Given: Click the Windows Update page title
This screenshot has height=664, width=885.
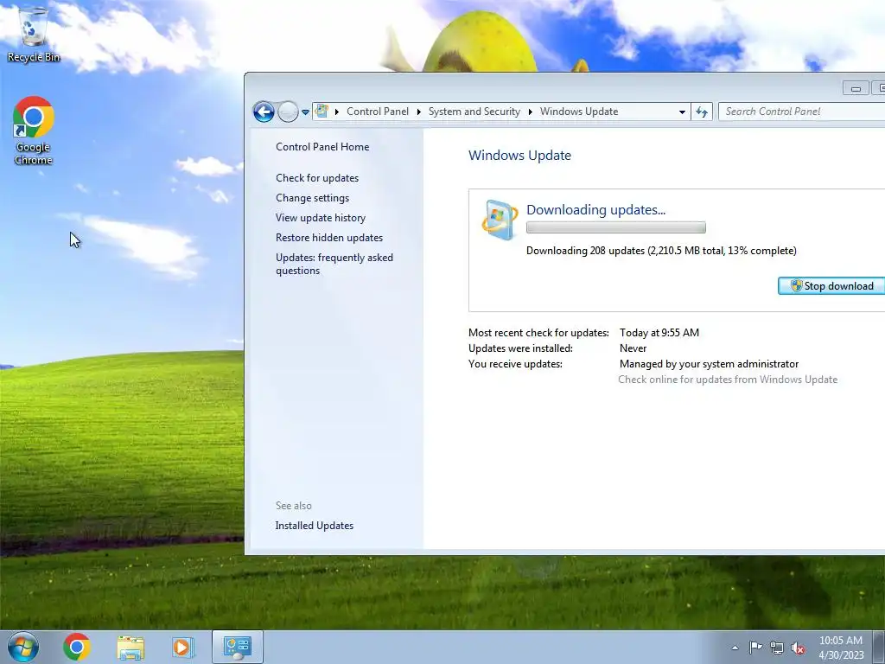Looking at the screenshot, I should click(519, 156).
